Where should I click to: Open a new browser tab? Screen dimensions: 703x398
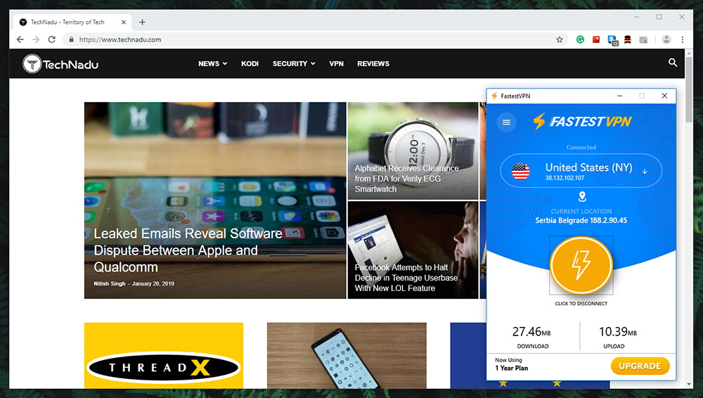click(x=142, y=22)
